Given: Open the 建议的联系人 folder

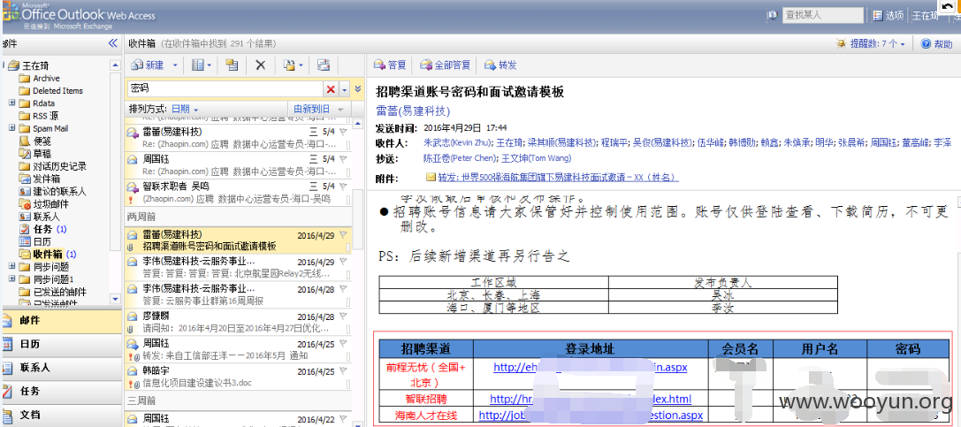Looking at the screenshot, I should tap(59, 191).
